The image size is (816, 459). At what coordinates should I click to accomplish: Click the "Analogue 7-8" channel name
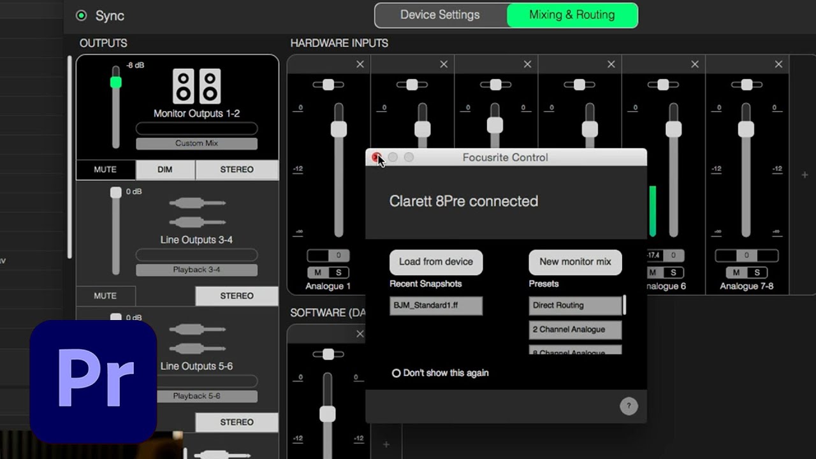click(747, 286)
